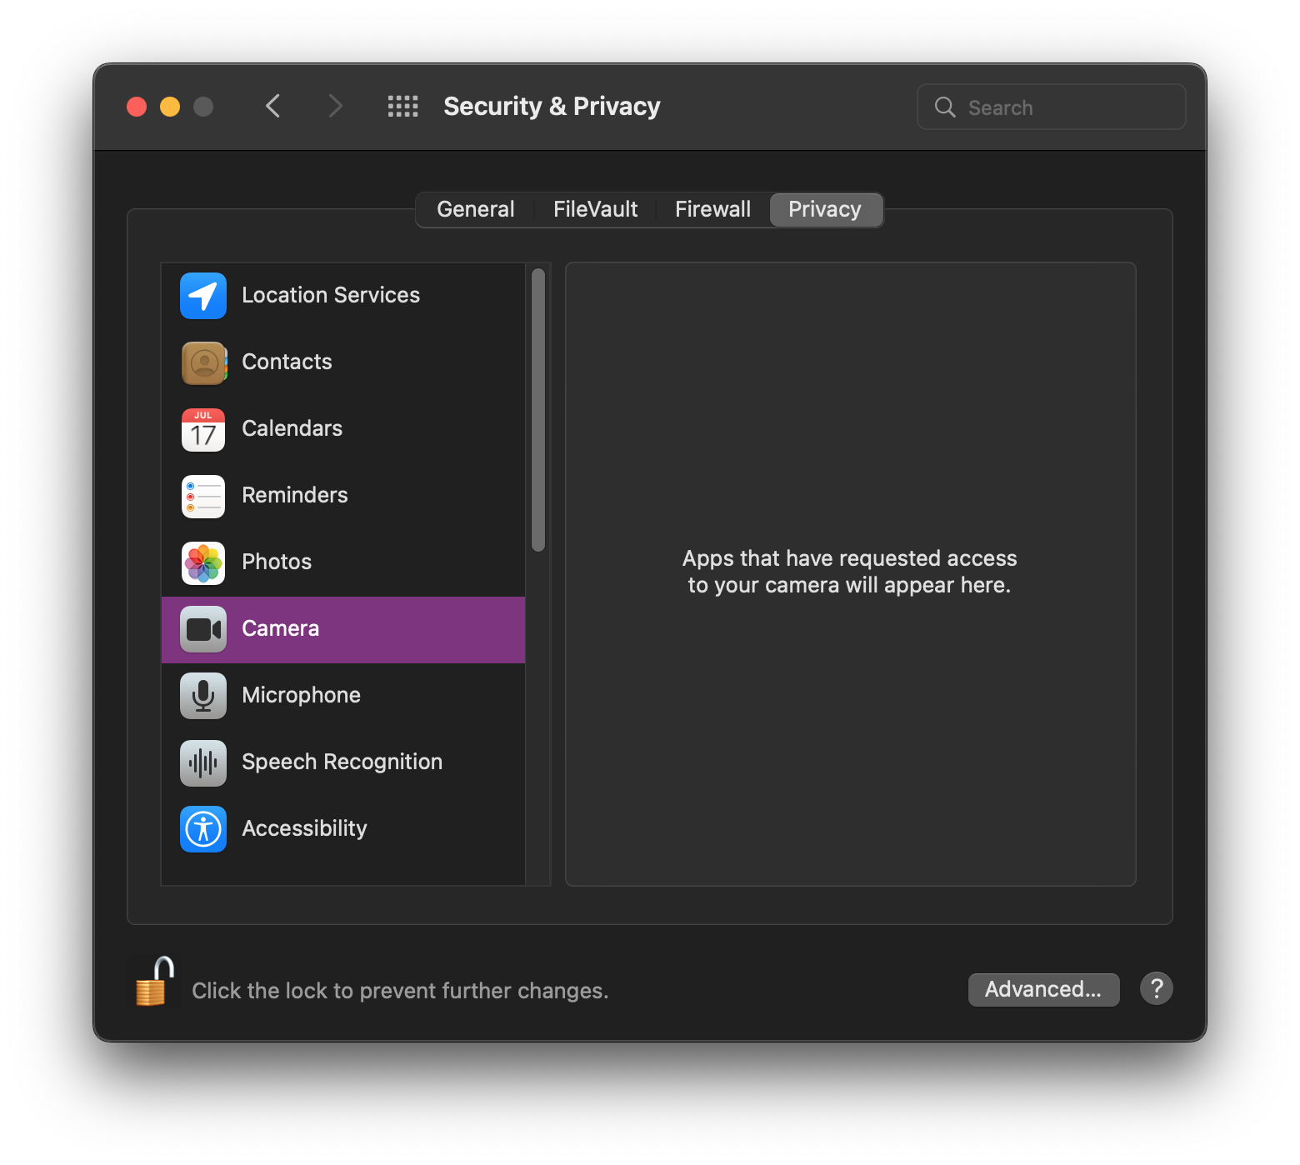Select the Reminders label

pyautogui.click(x=295, y=495)
